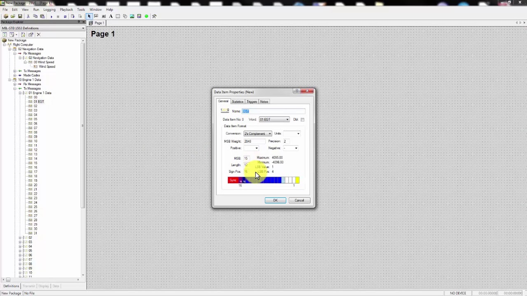
Task: Select the 01 EGT tree item
Action: coord(39,102)
